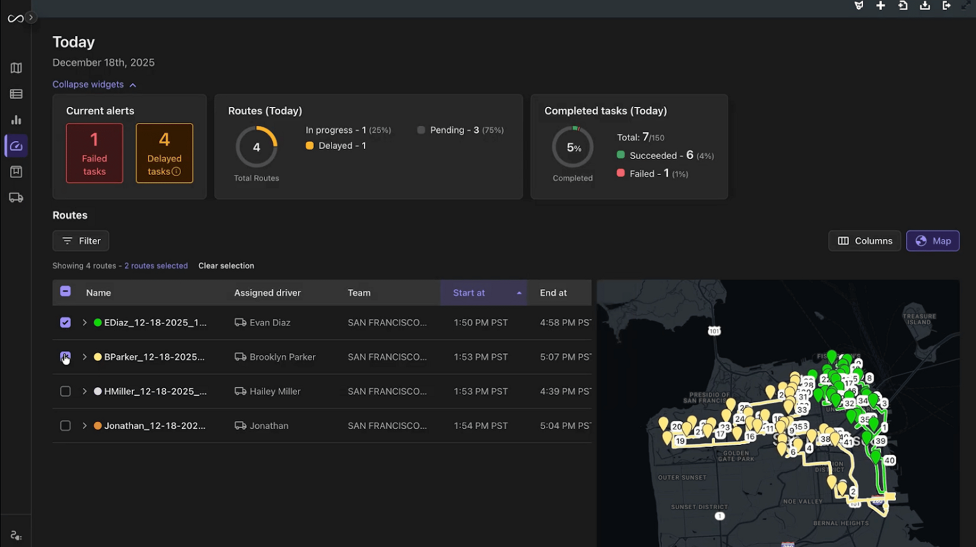Click Clear selection
Viewport: 976px width, 547px height.
tap(226, 266)
